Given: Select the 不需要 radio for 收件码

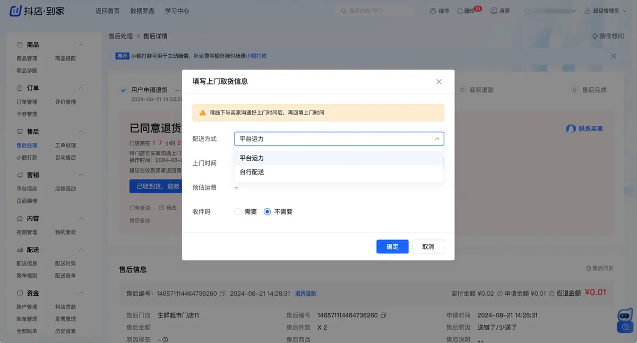Looking at the screenshot, I should tap(268, 212).
